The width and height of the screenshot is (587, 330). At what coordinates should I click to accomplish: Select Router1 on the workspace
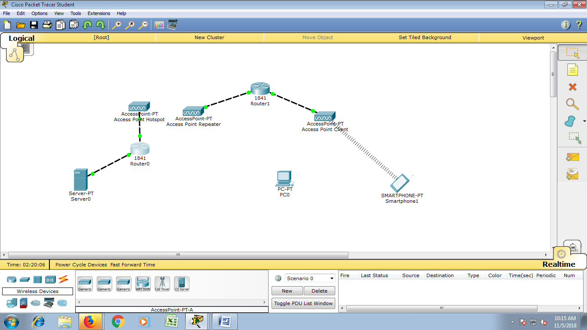pos(260,89)
